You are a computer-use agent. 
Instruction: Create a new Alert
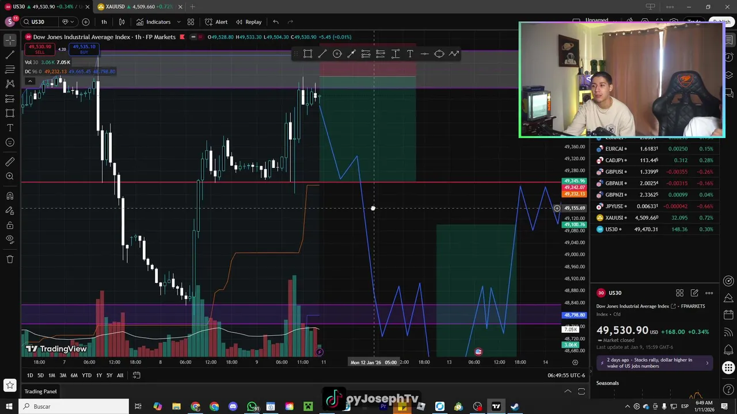[x=215, y=22]
